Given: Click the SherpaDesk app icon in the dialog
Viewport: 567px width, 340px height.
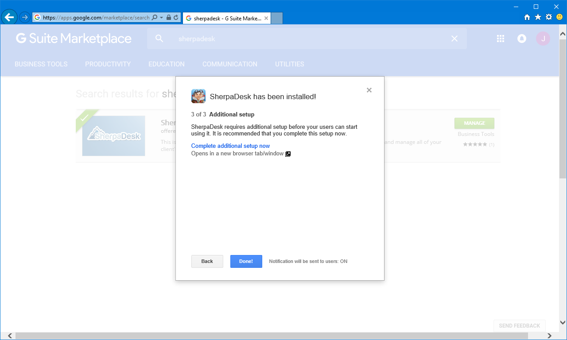Looking at the screenshot, I should 198,96.
